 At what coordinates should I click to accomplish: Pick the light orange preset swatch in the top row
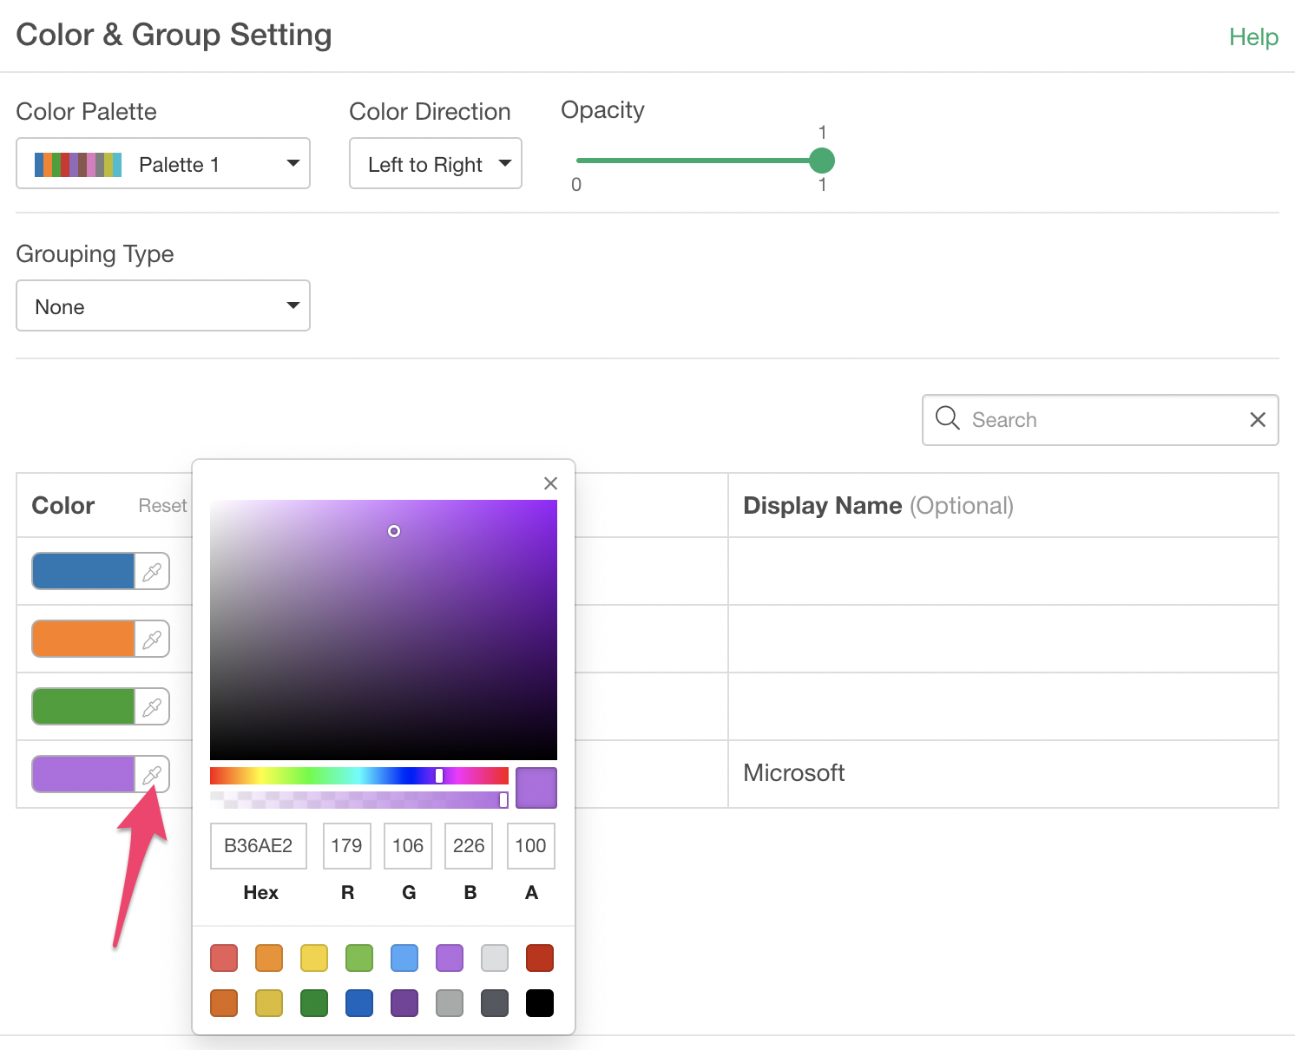[269, 958]
